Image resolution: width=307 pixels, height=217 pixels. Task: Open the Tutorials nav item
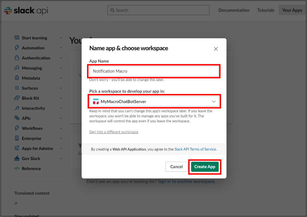point(266,10)
